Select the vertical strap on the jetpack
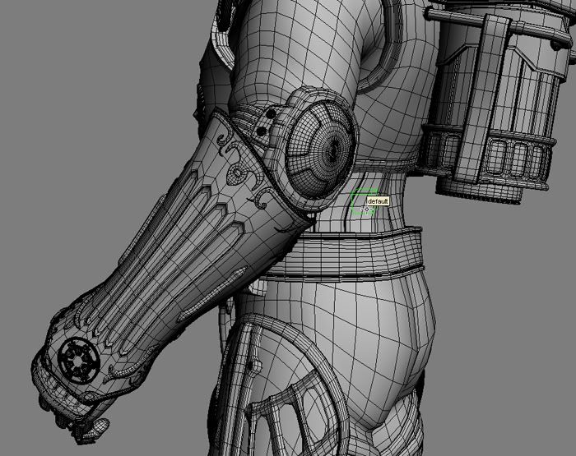Image resolution: width=576 pixels, height=456 pixels. click(482, 97)
